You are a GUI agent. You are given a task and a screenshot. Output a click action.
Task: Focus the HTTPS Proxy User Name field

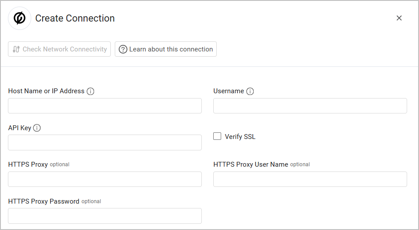[x=310, y=179]
